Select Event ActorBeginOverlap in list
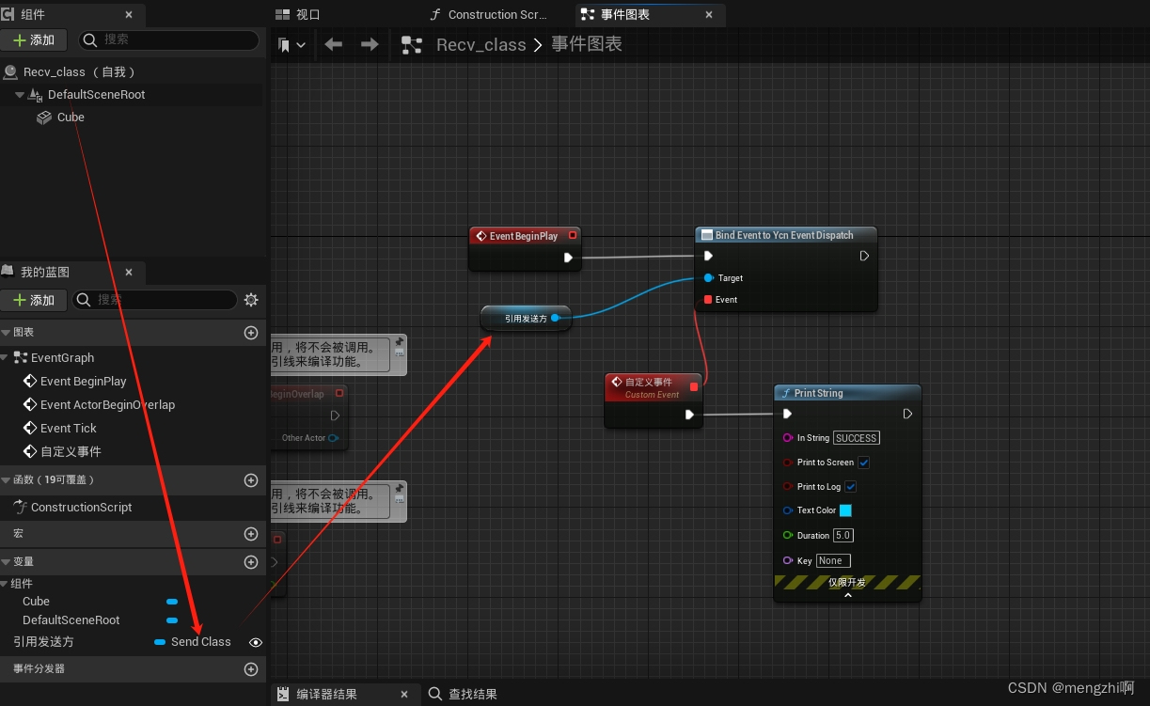The image size is (1150, 706). [107, 405]
